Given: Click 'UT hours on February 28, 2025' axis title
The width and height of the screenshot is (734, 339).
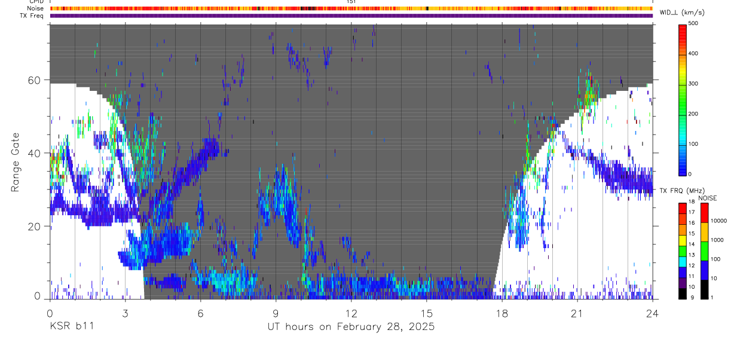Looking at the screenshot, I should [x=351, y=327].
